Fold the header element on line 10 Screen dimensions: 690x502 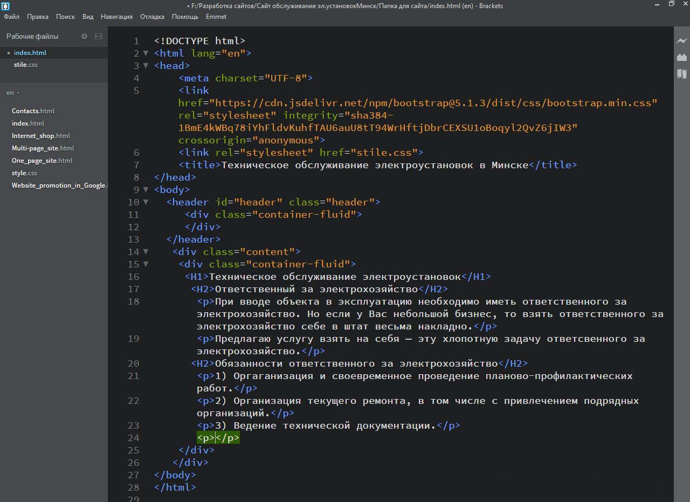pos(146,202)
